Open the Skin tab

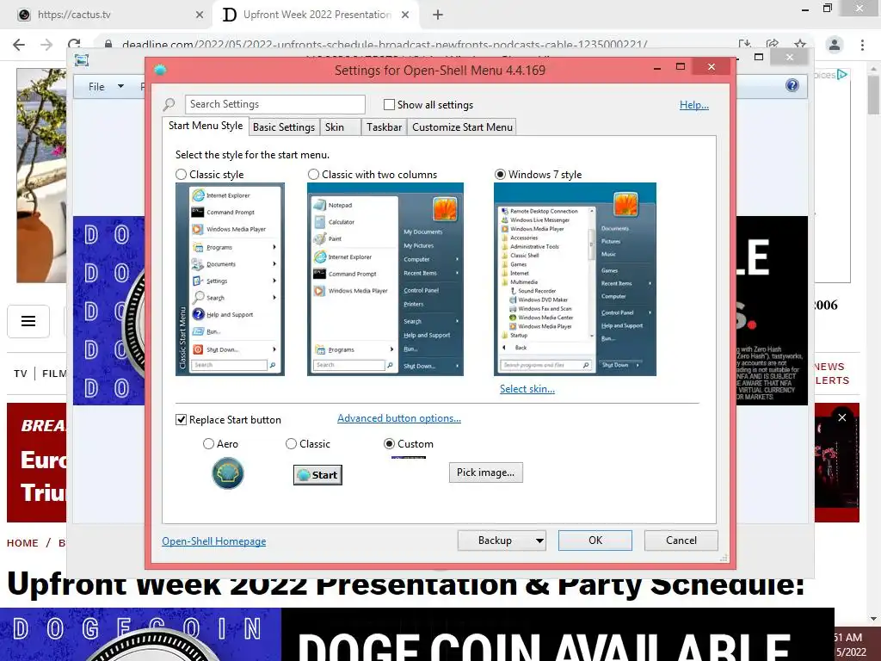pyautogui.click(x=340, y=127)
